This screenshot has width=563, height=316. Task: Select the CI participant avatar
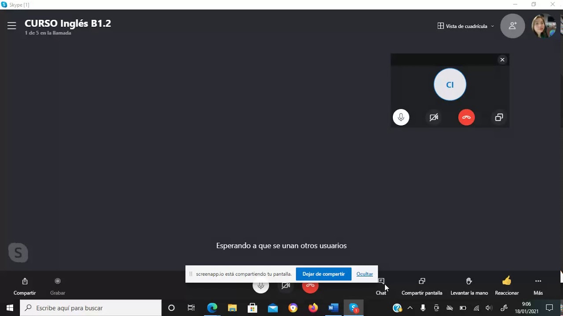450,85
